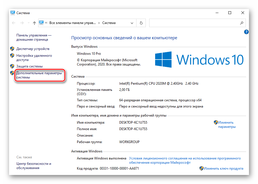Go up one level with Up arrow
The height and width of the screenshot is (184, 258).
34,23
